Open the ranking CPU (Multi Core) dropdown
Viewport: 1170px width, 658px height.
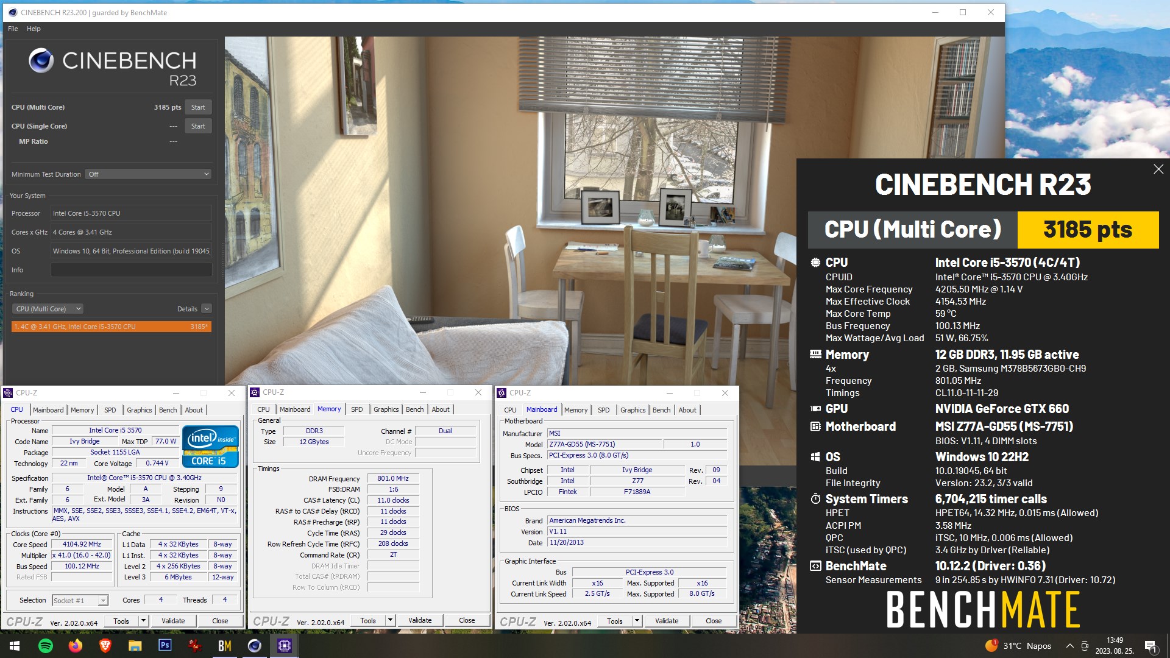(x=48, y=309)
